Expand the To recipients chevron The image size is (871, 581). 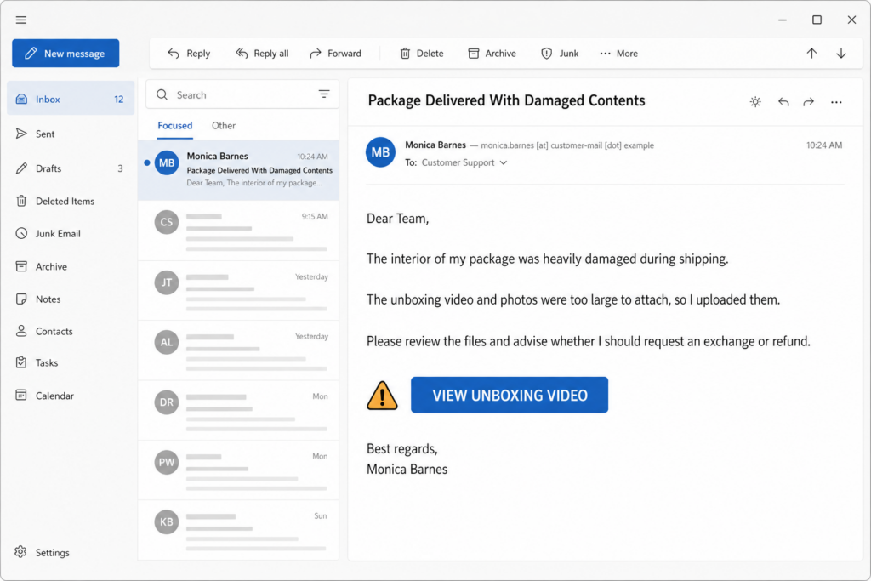[504, 162]
